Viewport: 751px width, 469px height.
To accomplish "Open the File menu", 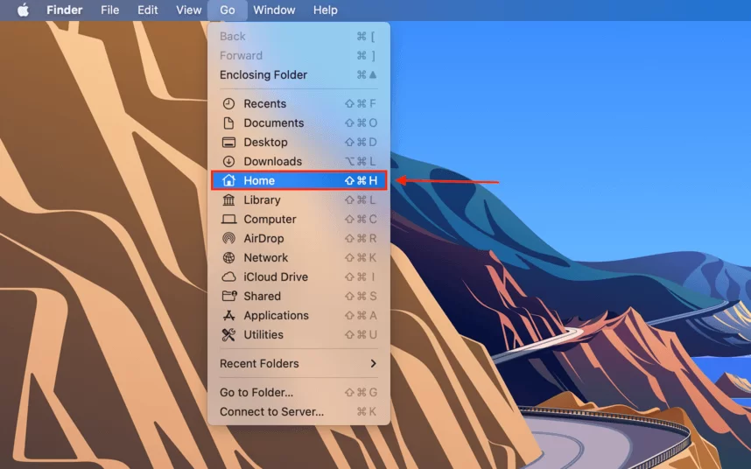I will pos(109,10).
